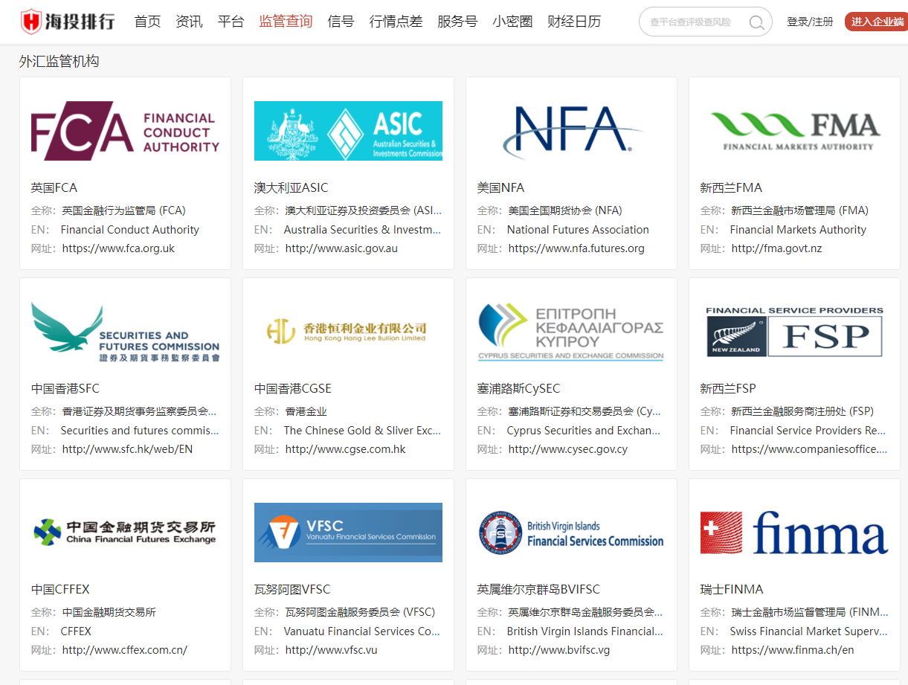Open the Hong Kong Hang Lee Bullion logo

click(x=347, y=332)
